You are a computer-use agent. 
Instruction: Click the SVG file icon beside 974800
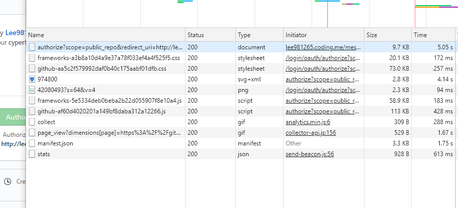coord(33,79)
